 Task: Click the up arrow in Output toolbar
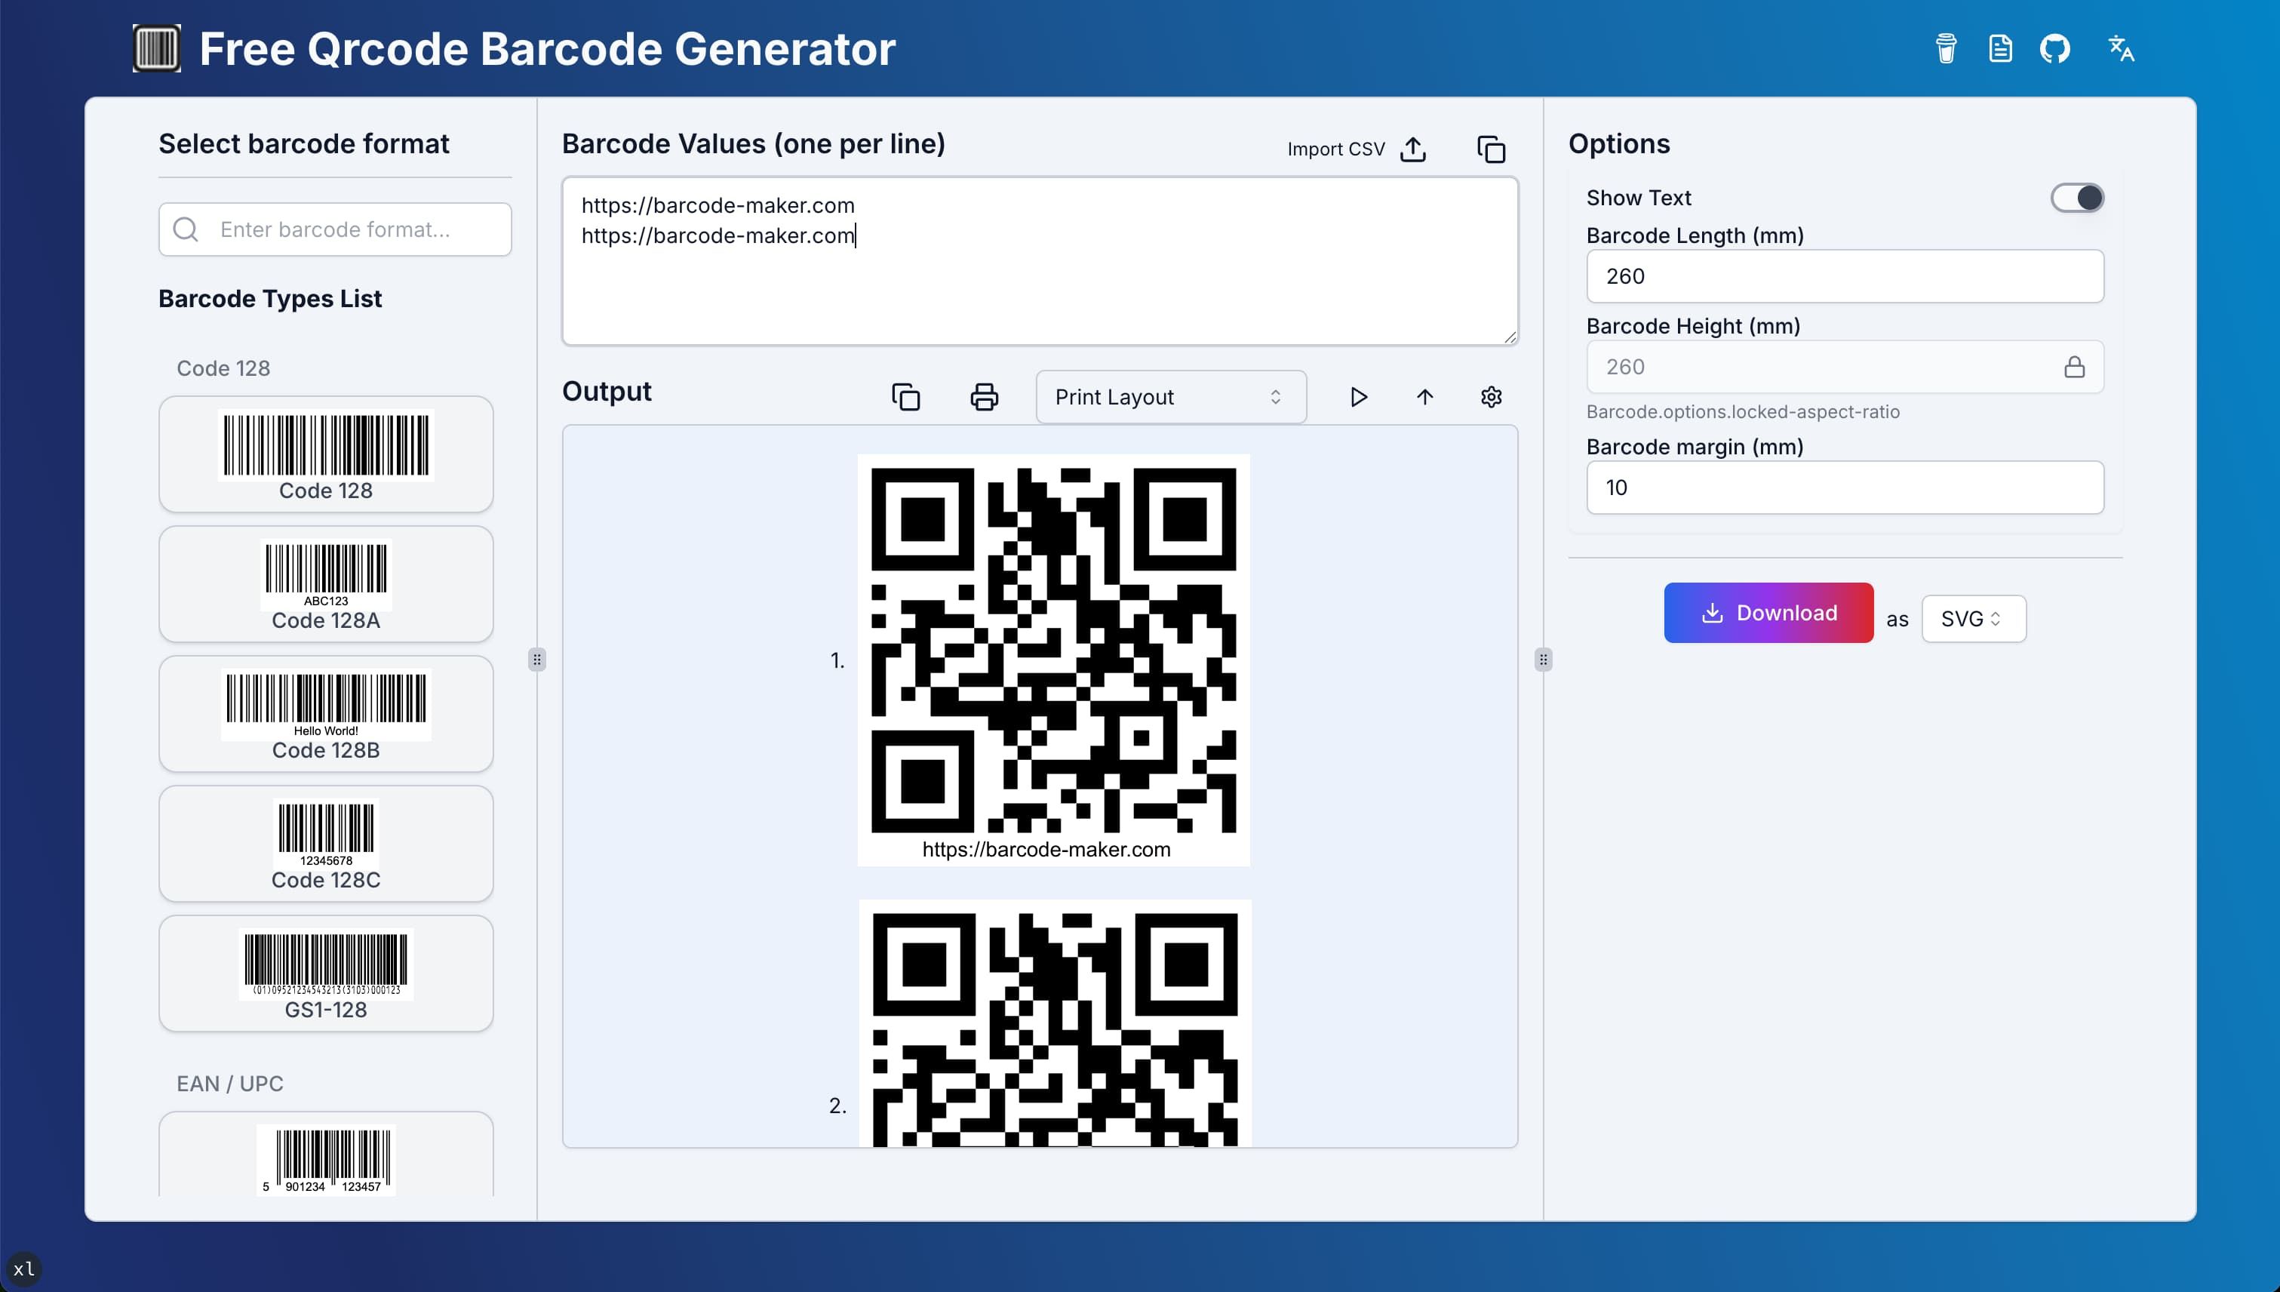(1424, 397)
